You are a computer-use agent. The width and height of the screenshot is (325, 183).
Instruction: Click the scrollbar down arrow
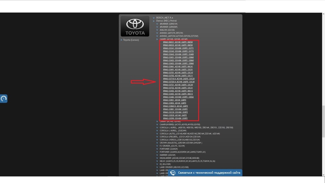click(x=323, y=175)
